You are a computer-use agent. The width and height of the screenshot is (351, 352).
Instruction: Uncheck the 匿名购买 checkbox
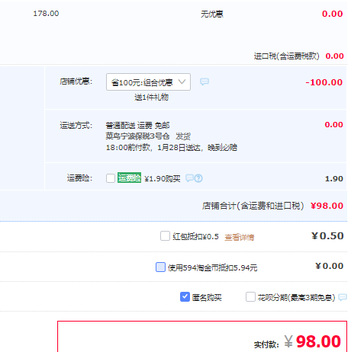[185, 296]
